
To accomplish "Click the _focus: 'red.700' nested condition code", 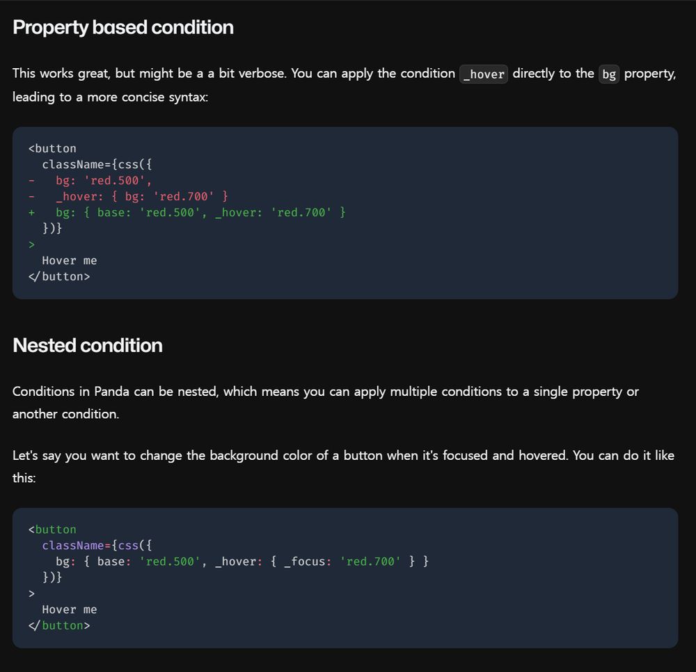I will pyautogui.click(x=342, y=561).
